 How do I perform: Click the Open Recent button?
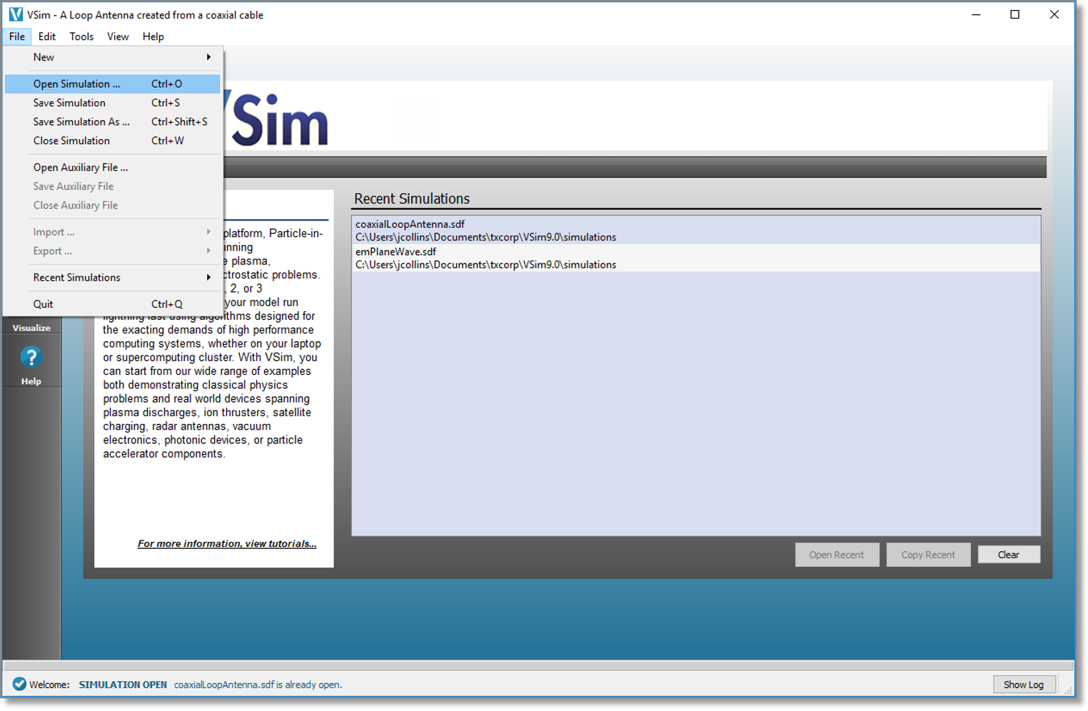click(x=837, y=555)
